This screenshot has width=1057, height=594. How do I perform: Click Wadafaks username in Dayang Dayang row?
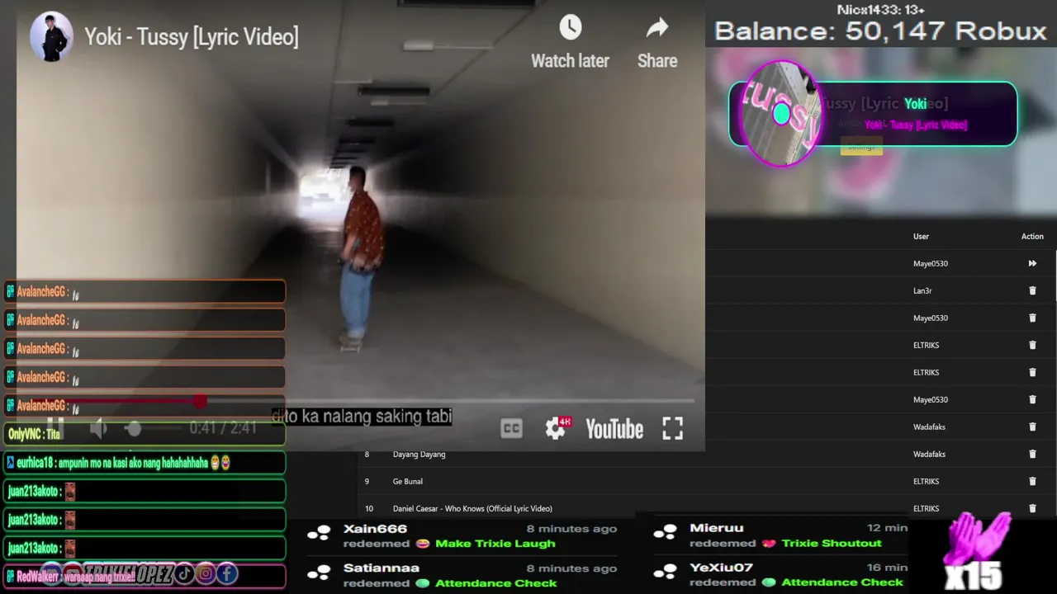click(929, 454)
